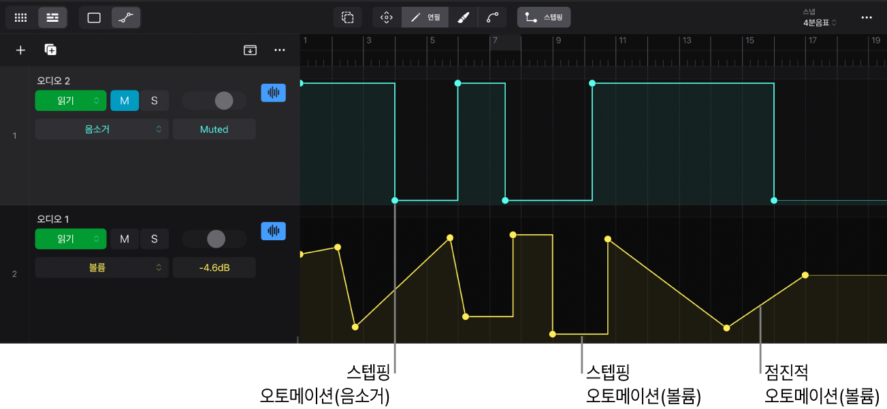Select the marquee selection tool

click(348, 18)
